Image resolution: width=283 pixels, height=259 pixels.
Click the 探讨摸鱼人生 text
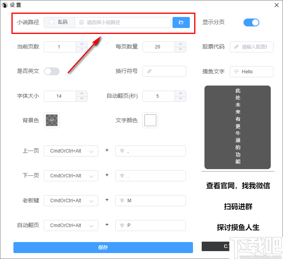pos(238,227)
